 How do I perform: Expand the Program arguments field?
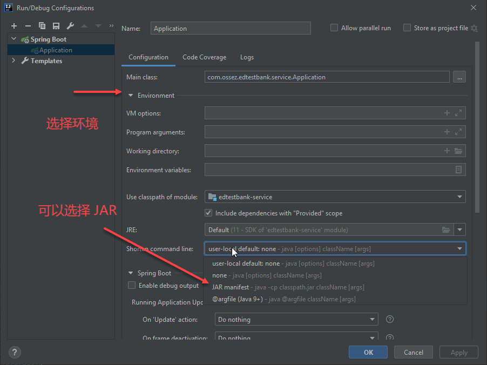point(458,132)
